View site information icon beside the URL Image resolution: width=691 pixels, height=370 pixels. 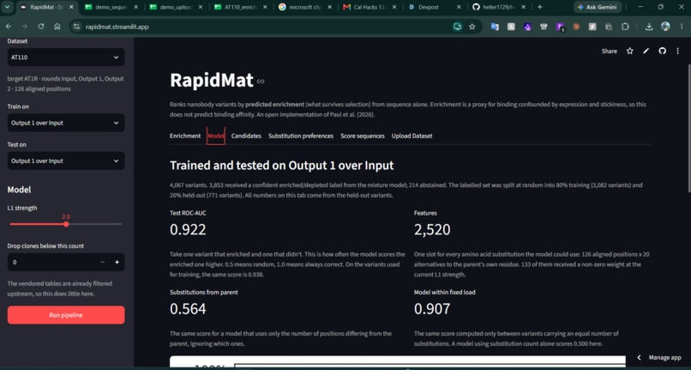tap(77, 27)
